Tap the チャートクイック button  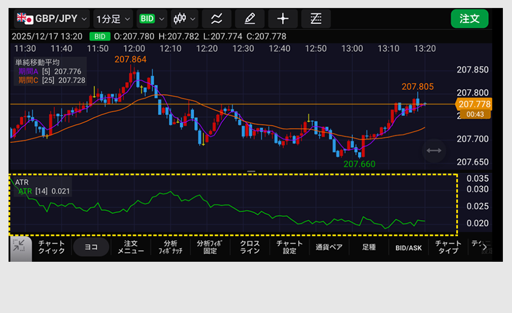pos(51,248)
